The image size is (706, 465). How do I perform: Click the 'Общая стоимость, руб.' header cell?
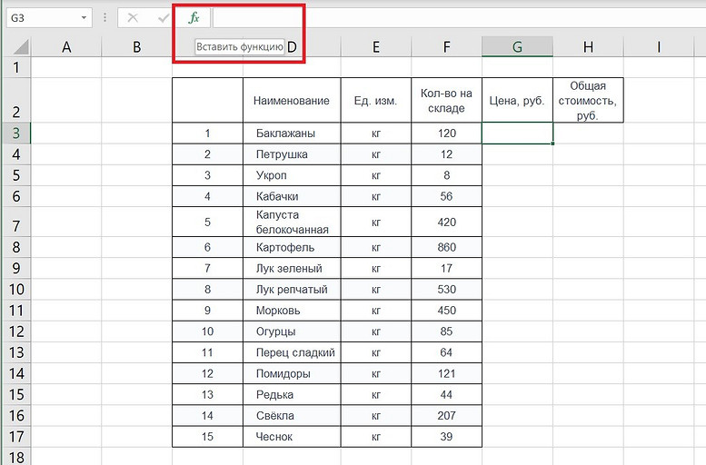588,101
